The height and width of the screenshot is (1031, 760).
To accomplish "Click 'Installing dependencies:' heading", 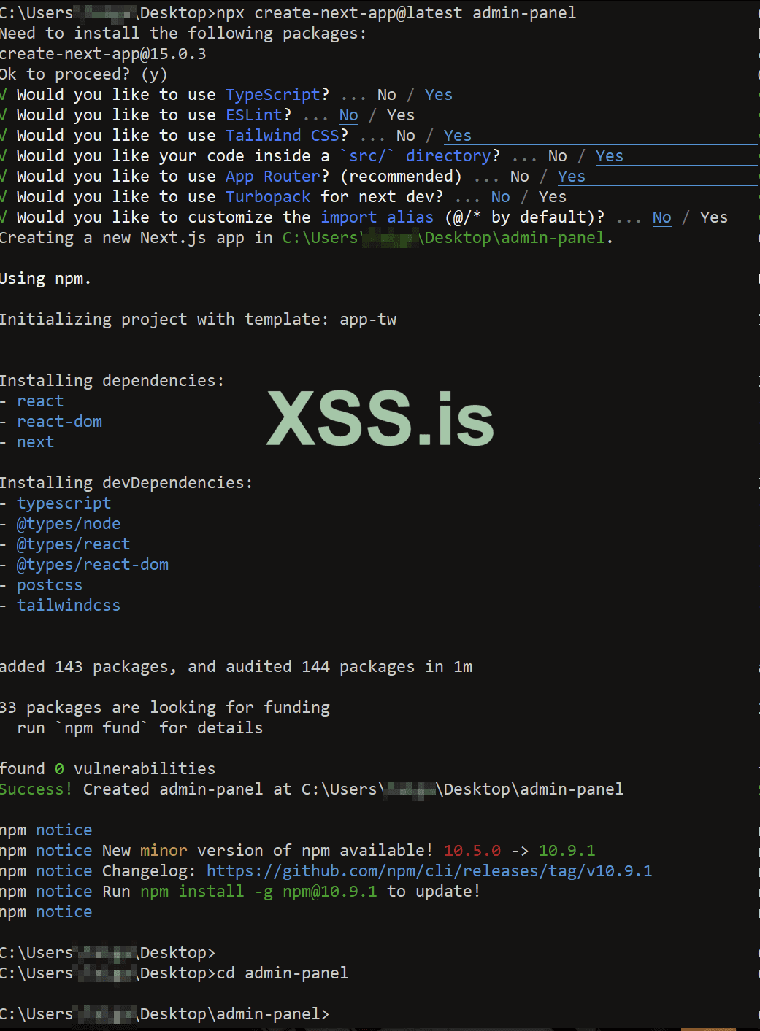I will coord(112,381).
